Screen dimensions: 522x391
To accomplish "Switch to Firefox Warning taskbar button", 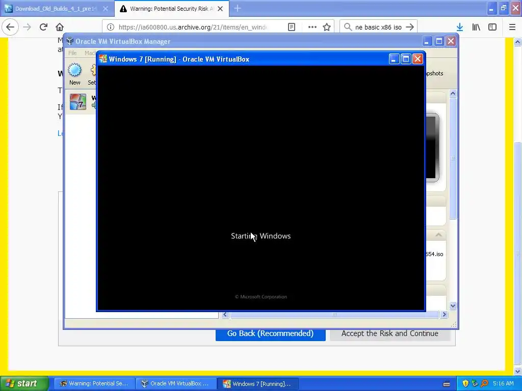I will pyautogui.click(x=94, y=383).
